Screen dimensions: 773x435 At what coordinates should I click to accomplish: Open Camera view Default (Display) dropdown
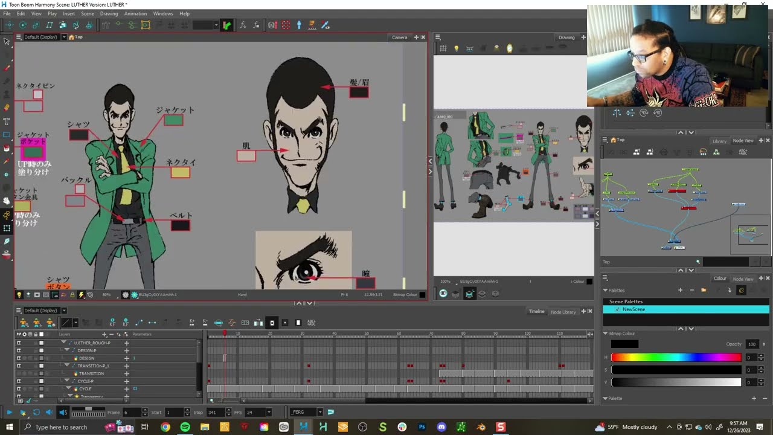point(64,37)
